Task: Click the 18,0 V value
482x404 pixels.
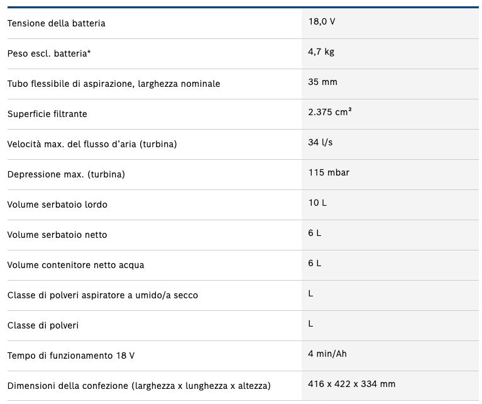Action: [x=322, y=21]
